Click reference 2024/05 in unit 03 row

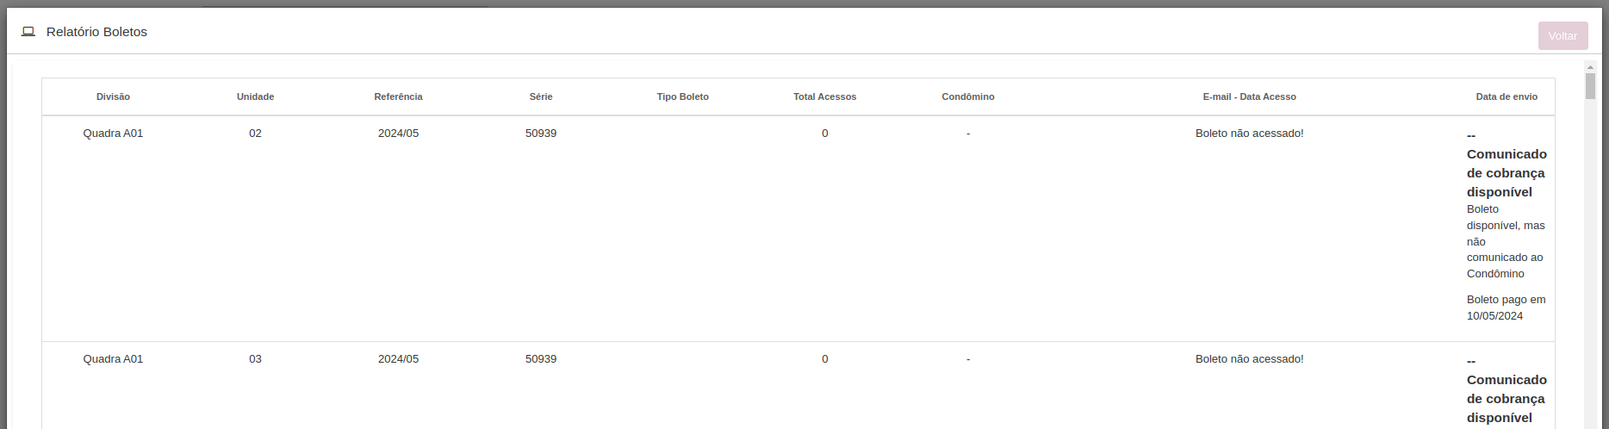click(x=398, y=359)
